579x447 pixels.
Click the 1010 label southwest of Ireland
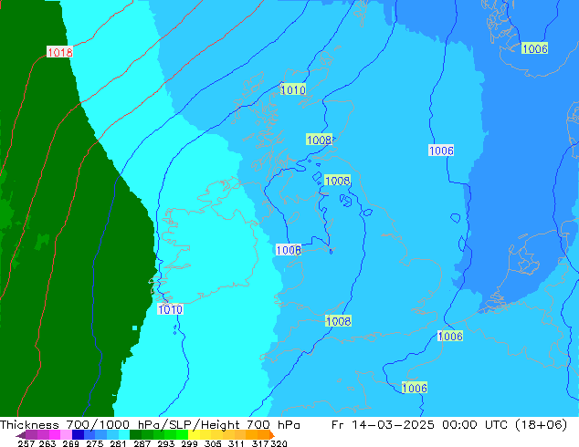170,309
